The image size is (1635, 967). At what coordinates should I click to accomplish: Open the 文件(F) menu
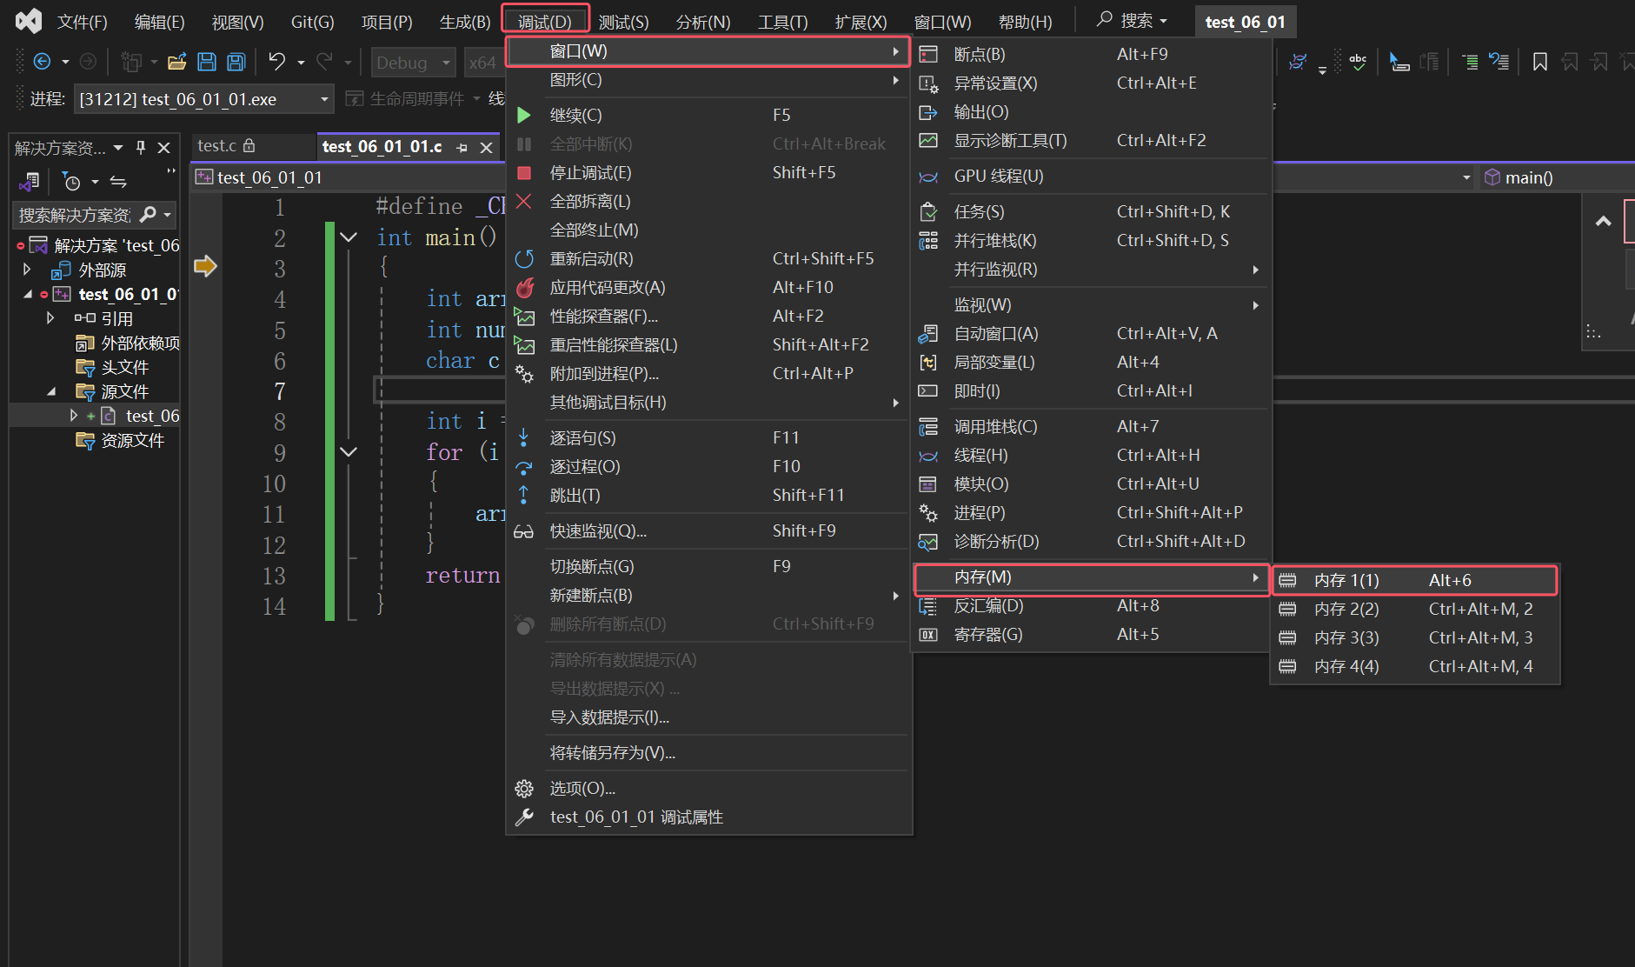point(83,22)
